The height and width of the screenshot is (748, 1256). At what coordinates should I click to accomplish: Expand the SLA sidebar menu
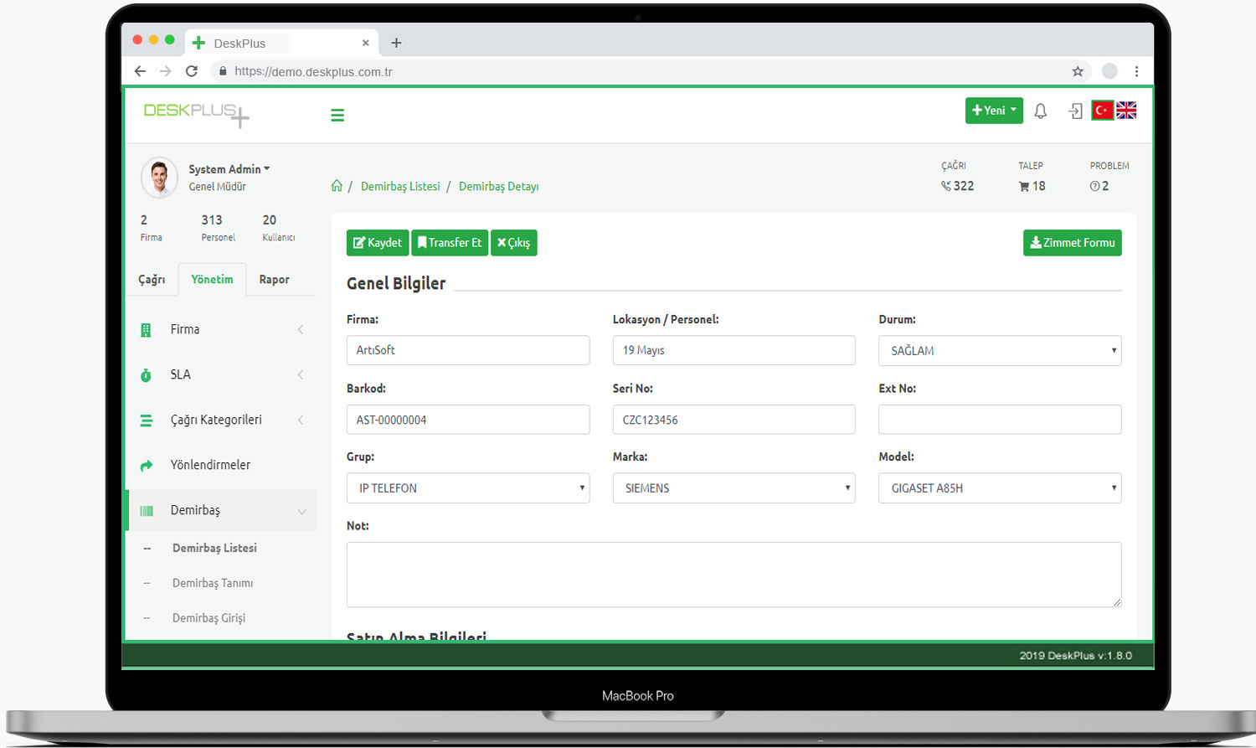(221, 375)
